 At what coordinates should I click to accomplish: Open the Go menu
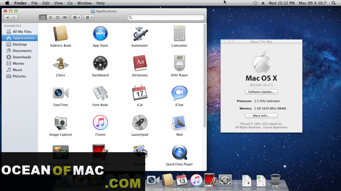tap(70, 3)
